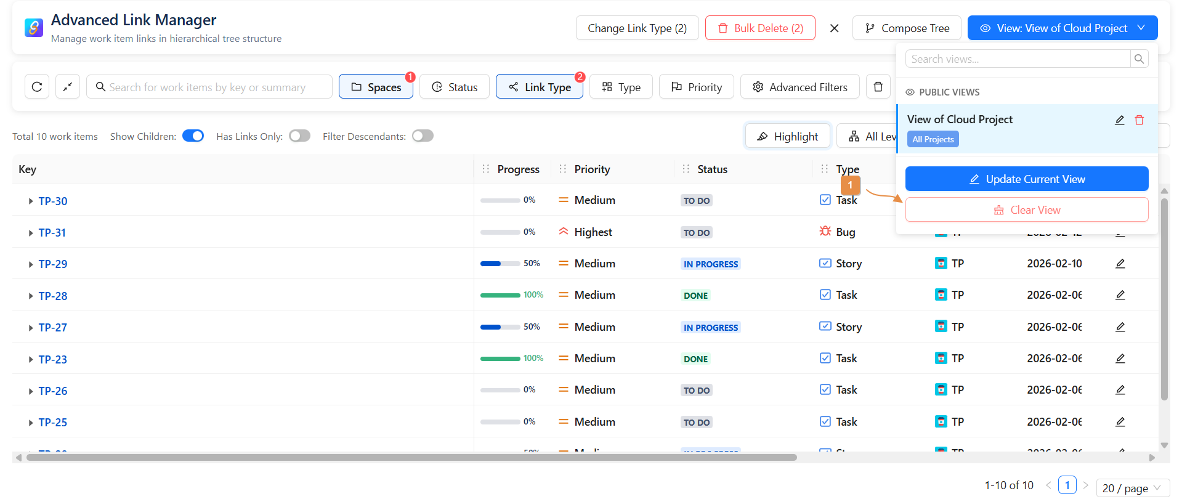This screenshot has width=1182, height=499.
Task: Rename View of Cloud Project with pencil icon
Action: 1119,120
